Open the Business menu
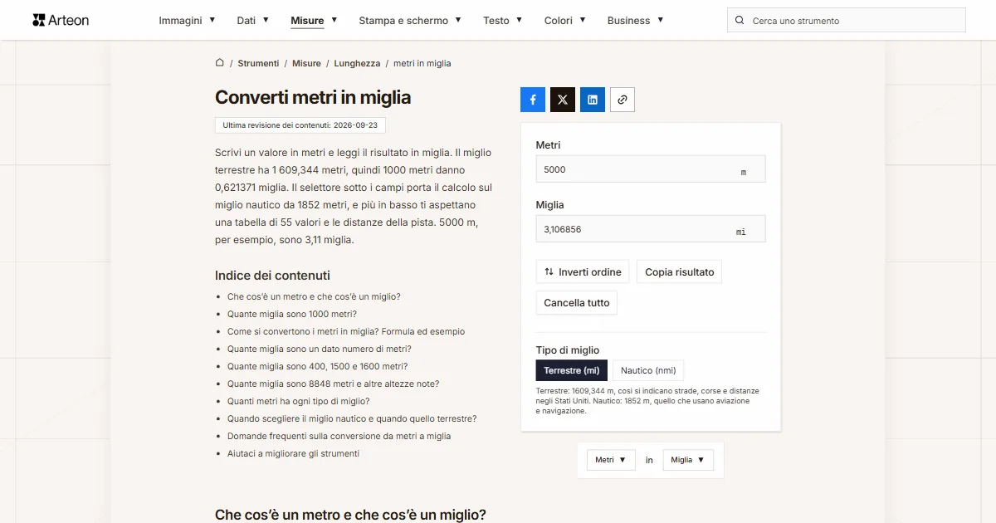 tap(635, 21)
